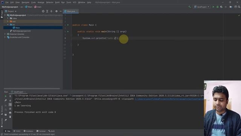Click the grey Stop square in main toolbar

[x=226, y=7]
